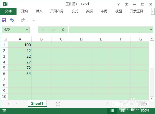Open the Undo history dropdown arrow
Viewport: 155px width, 114px height.
[16, 20]
